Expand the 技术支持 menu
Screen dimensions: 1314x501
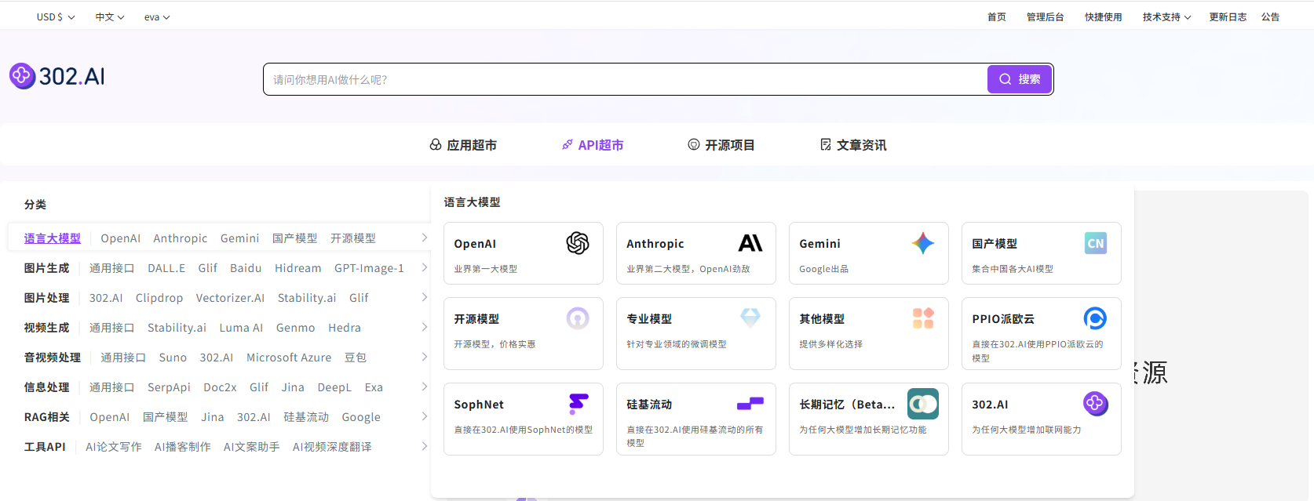coord(1166,16)
